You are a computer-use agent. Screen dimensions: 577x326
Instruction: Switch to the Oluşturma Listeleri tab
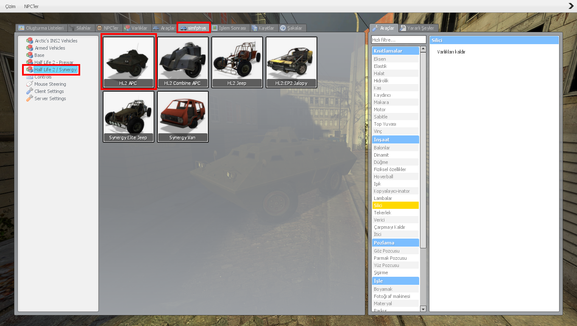pos(41,28)
